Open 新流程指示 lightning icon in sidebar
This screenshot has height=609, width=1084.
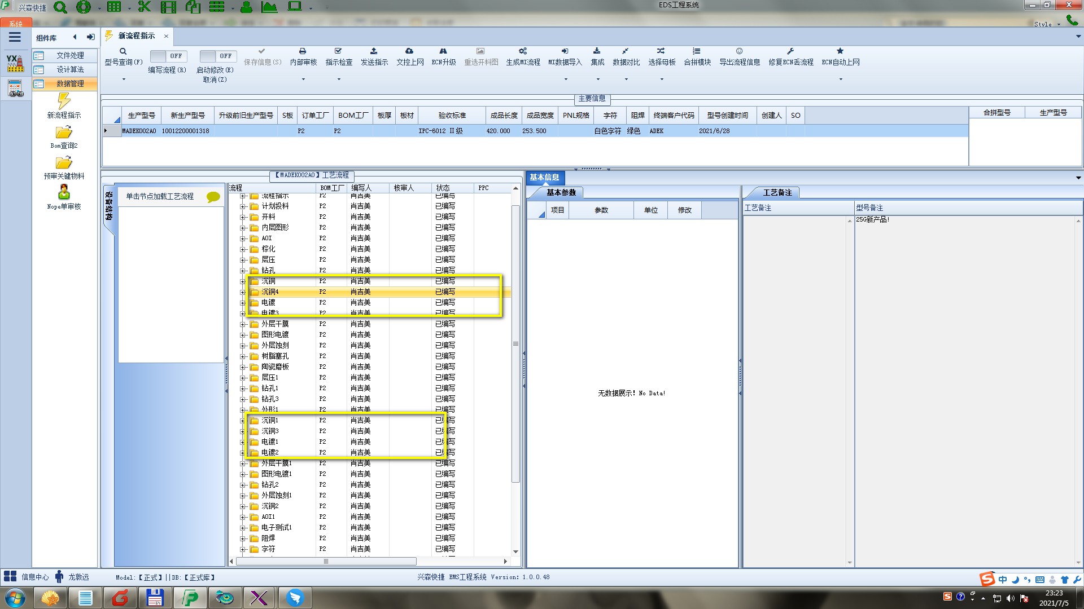[x=64, y=101]
